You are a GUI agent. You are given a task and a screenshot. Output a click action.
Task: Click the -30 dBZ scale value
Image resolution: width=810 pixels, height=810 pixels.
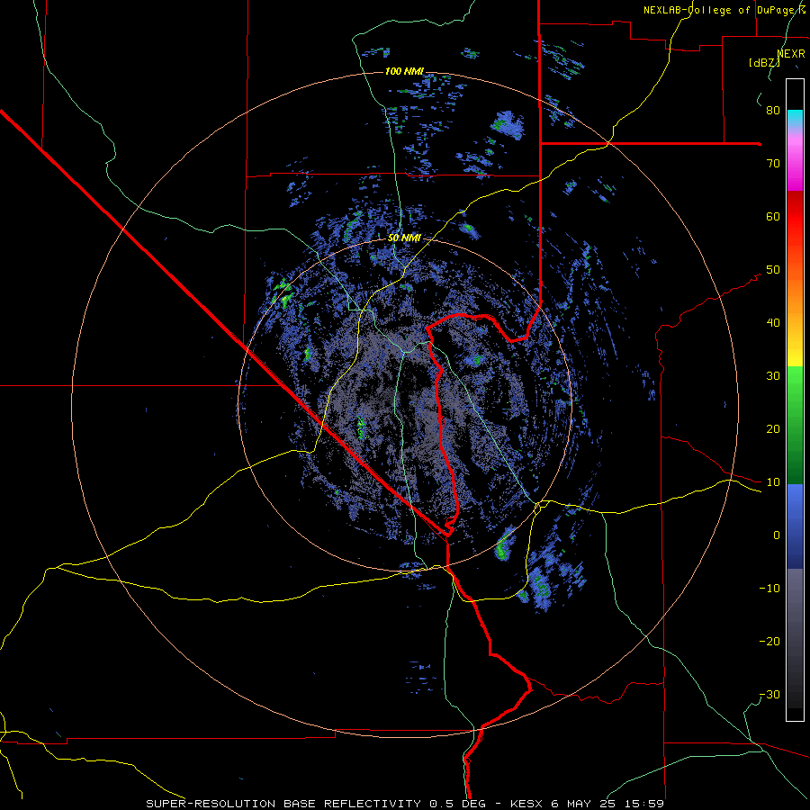[769, 694]
